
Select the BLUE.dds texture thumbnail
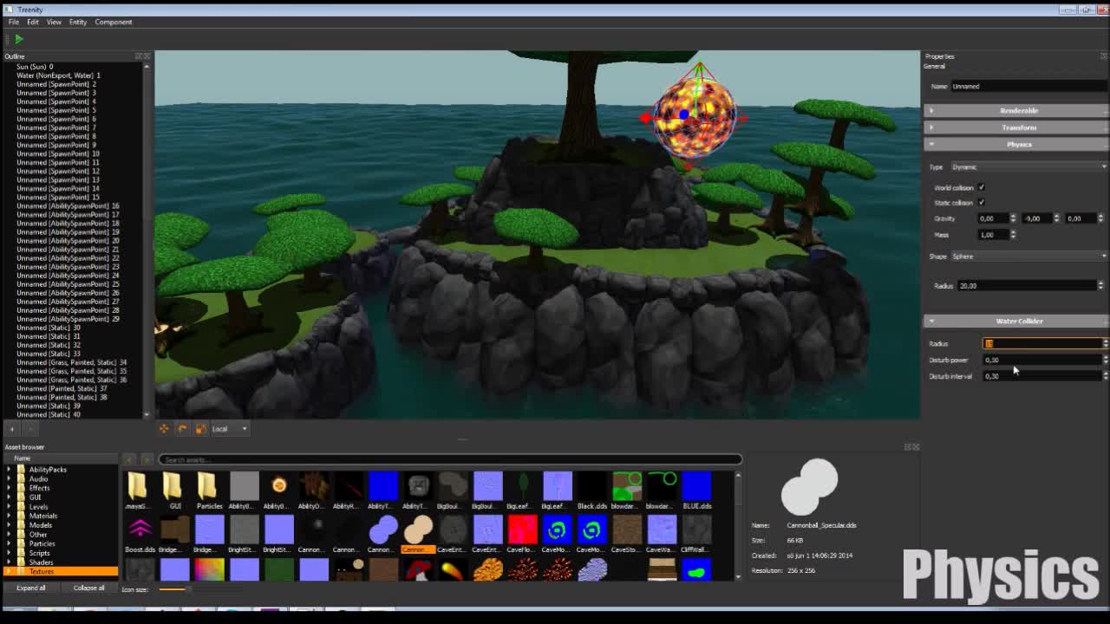point(696,491)
